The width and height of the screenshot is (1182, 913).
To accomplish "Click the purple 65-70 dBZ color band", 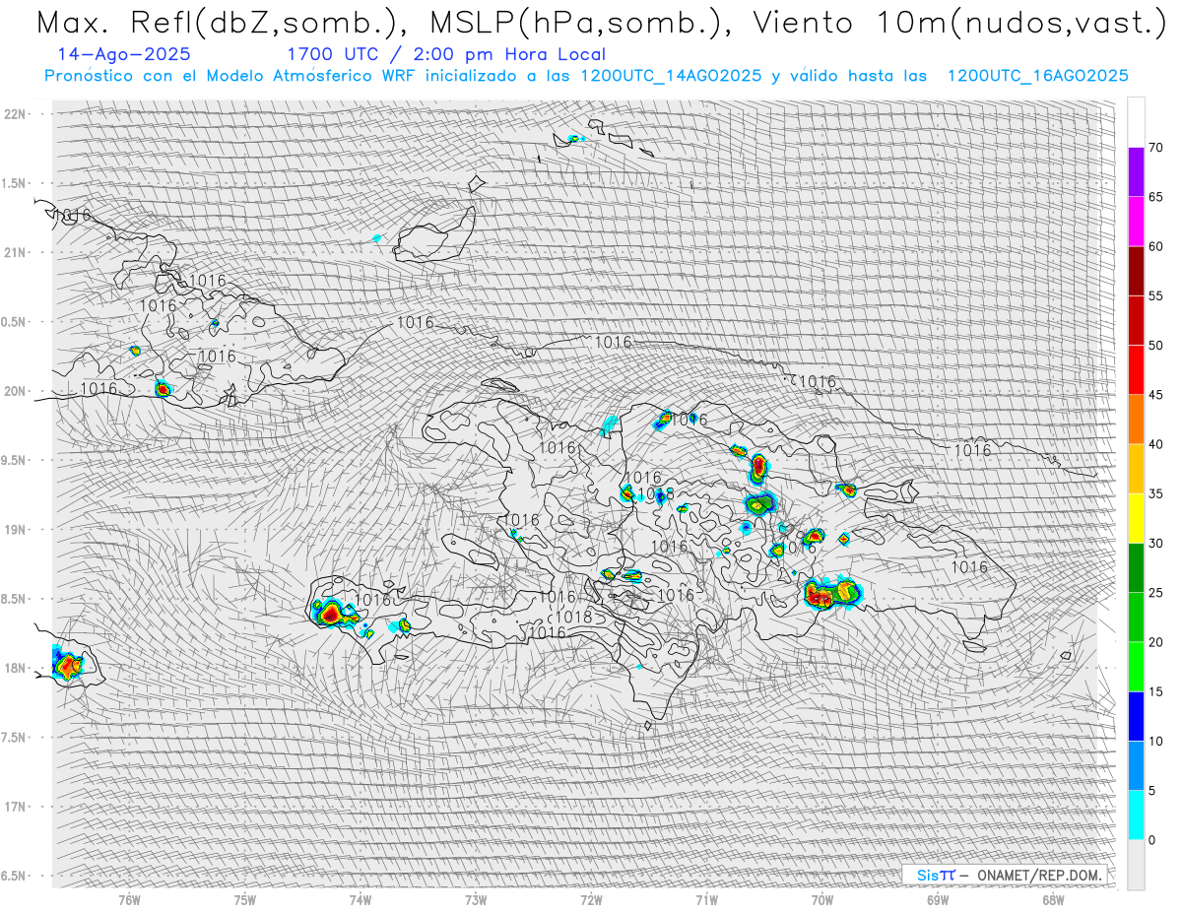I will coord(1136,172).
